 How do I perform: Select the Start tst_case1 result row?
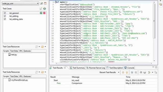104,80
